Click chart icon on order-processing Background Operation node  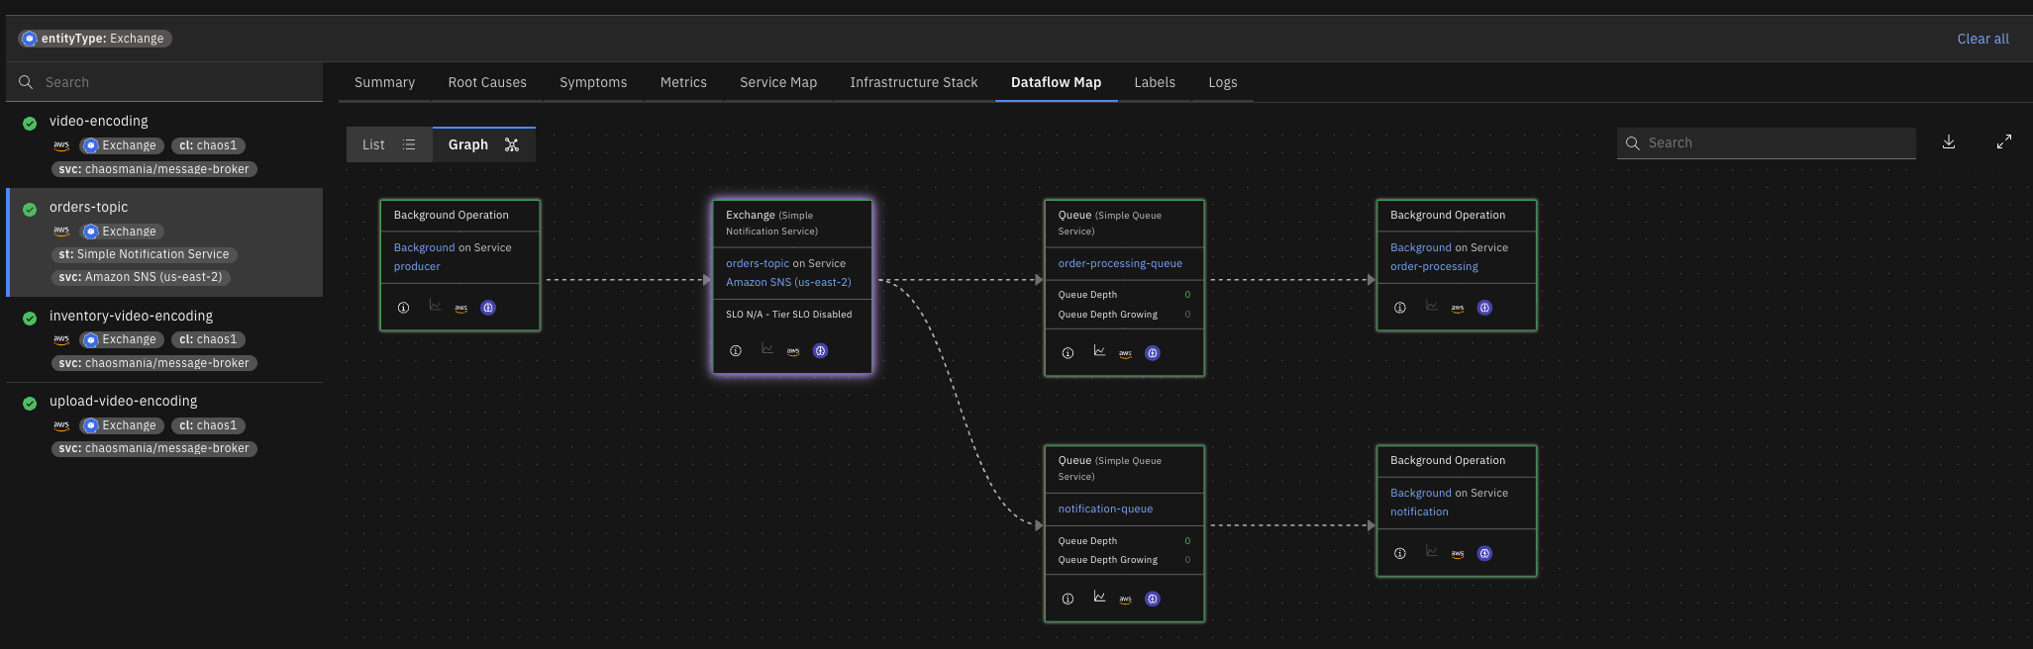coord(1431,306)
